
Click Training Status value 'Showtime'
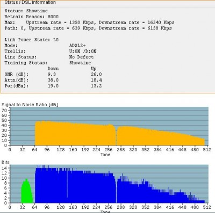pyautogui.click(x=80, y=63)
